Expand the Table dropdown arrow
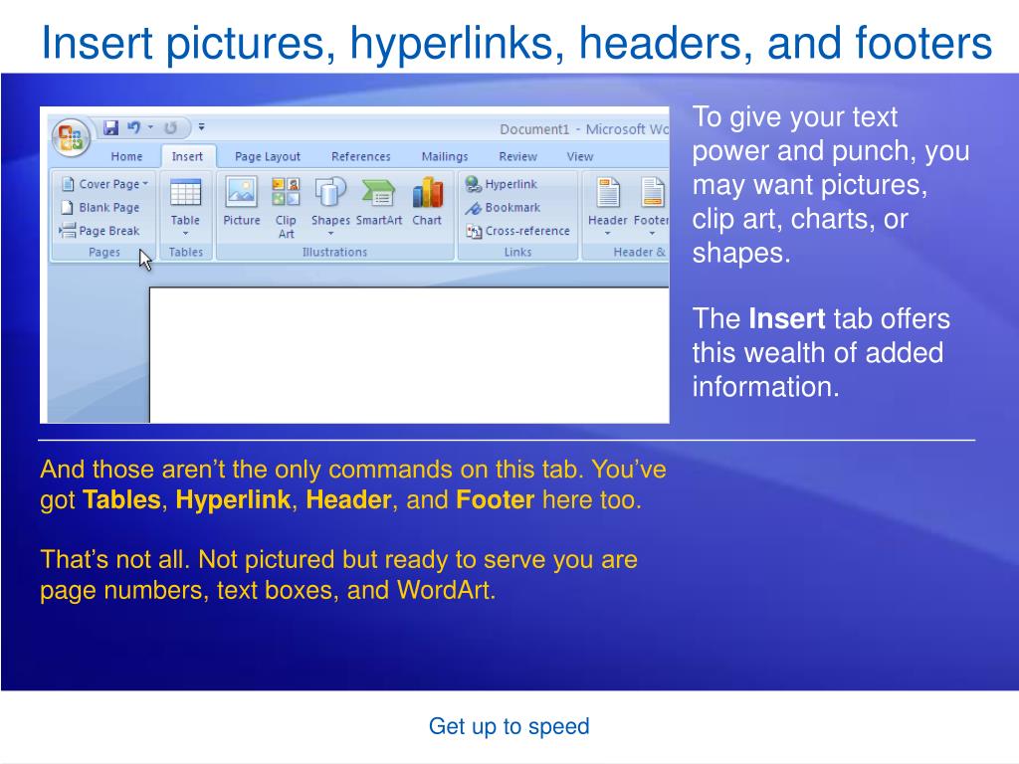 (x=185, y=233)
